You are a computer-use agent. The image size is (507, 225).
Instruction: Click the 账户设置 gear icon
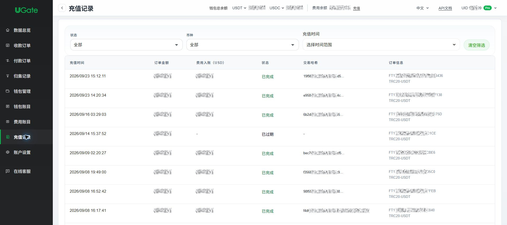(8, 152)
